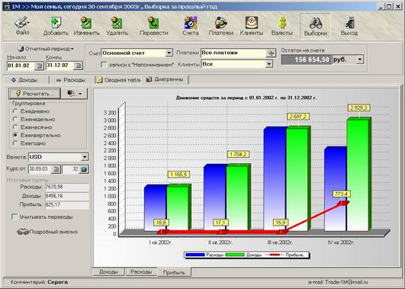Open the Файл toolbar menu

coord(22,26)
